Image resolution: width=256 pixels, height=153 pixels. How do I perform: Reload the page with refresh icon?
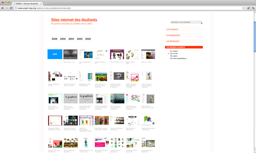[11, 8]
